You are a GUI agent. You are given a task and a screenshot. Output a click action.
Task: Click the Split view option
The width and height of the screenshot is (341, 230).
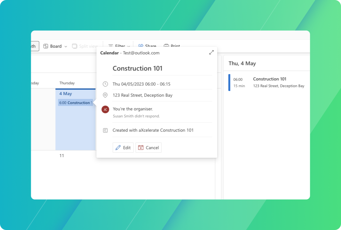coord(85,46)
